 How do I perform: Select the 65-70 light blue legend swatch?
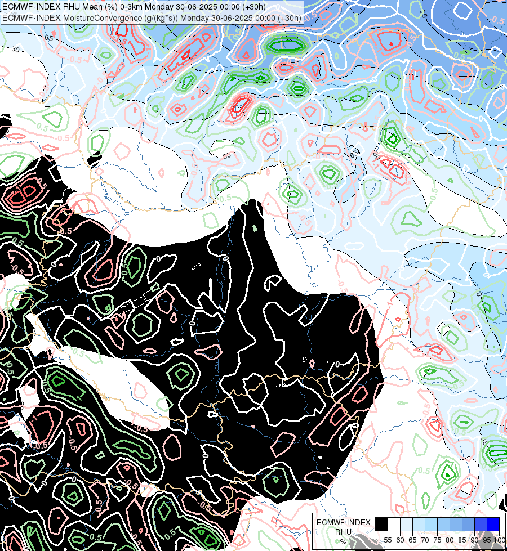pyautogui.click(x=419, y=524)
